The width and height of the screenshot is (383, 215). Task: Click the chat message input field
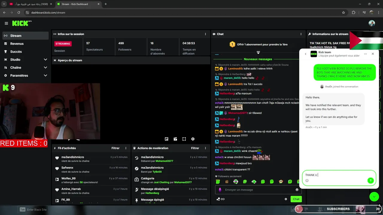pos(259,190)
